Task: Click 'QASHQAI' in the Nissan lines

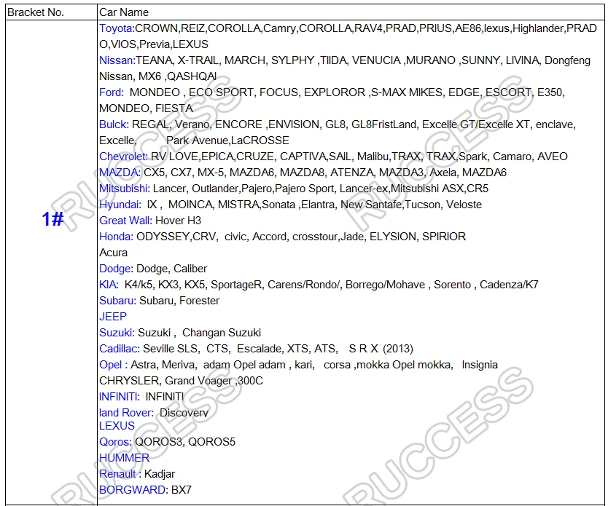Action: click(x=192, y=76)
